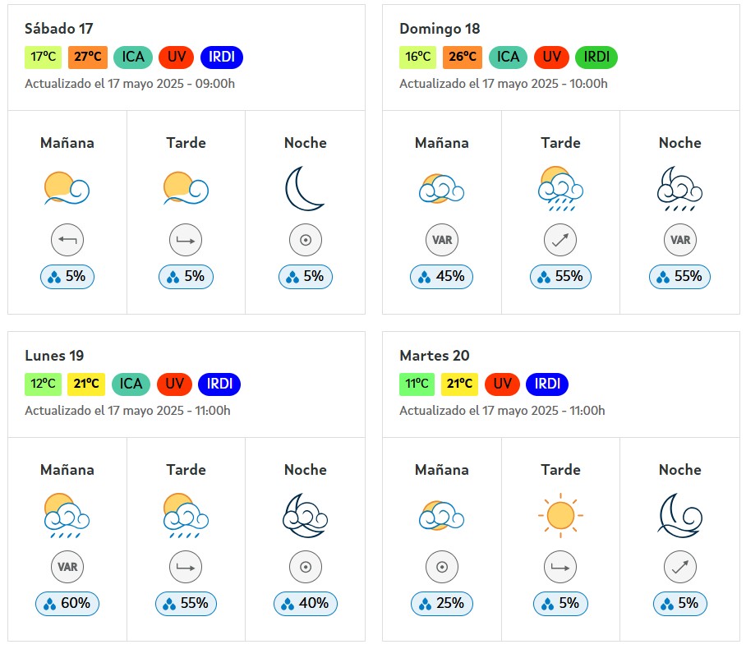Click the 27ºC max temperature tag Sábado

tap(88, 58)
